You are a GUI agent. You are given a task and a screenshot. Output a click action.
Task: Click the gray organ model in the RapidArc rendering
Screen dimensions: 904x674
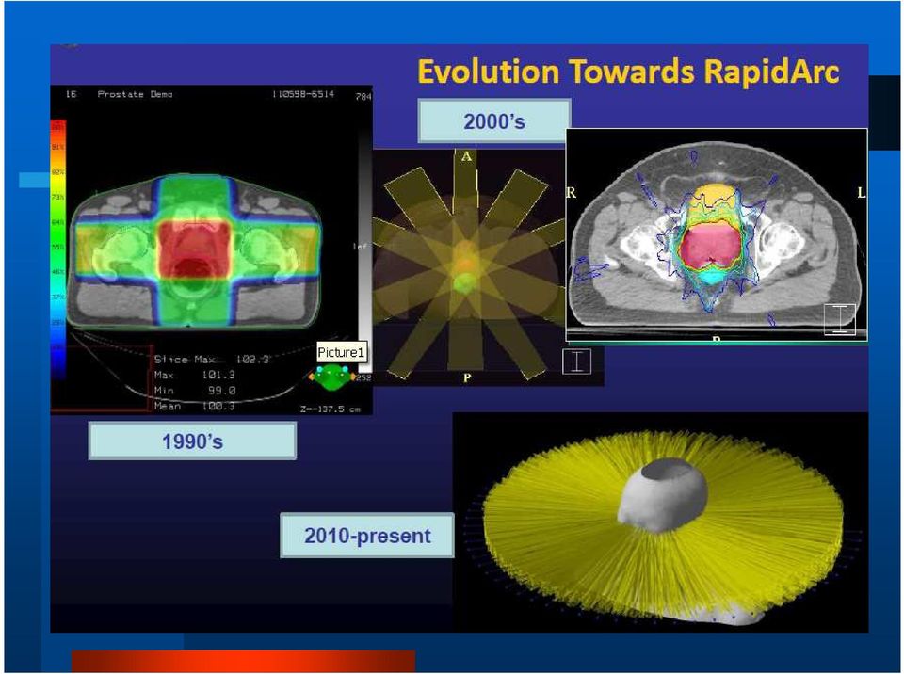[663, 495]
